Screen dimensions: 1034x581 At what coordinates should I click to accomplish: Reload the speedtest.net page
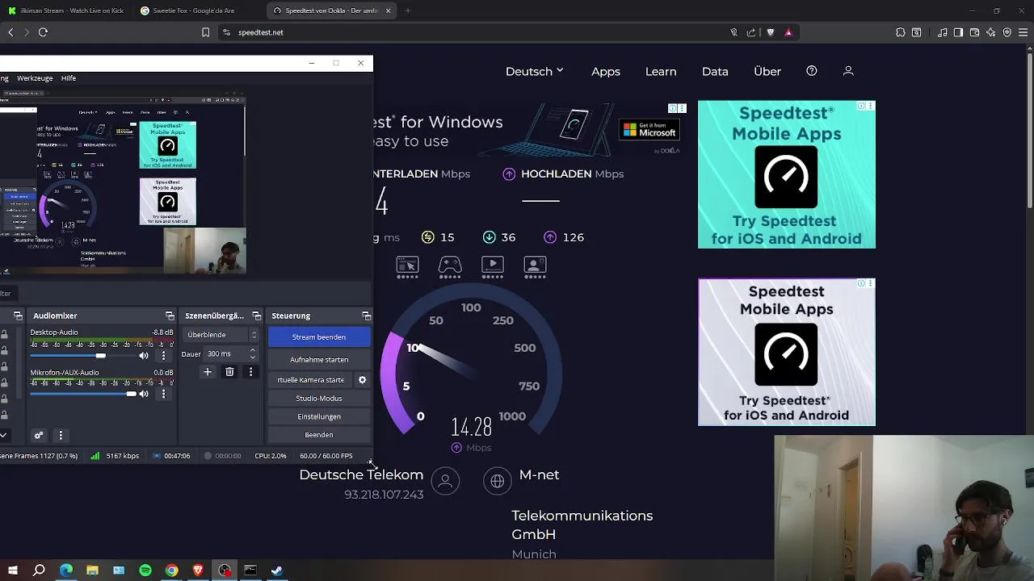(43, 32)
